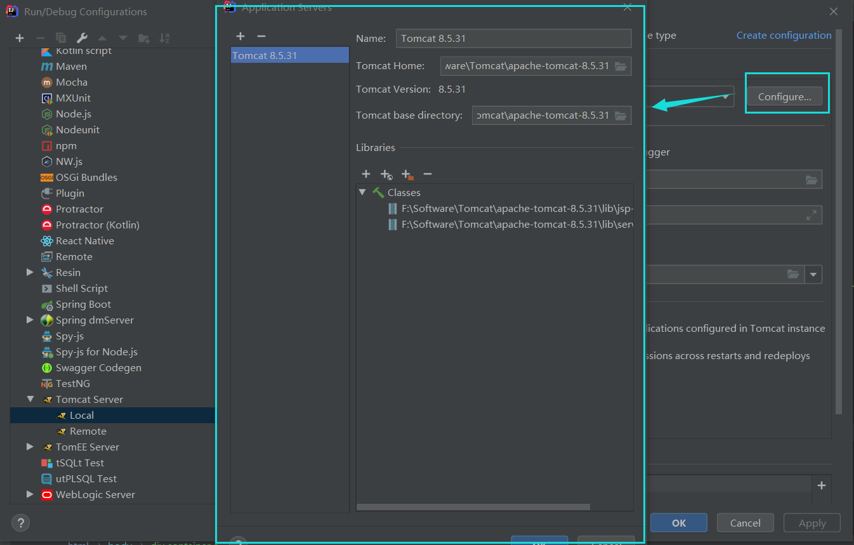The width and height of the screenshot is (854, 545).
Task: Open help question mark in Run/Debug window
Action: (21, 523)
